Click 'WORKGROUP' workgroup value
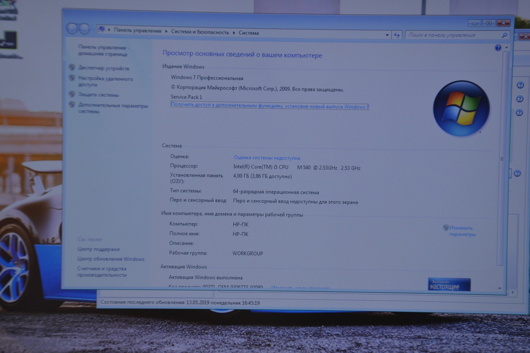This screenshot has width=530, height=353. [248, 253]
